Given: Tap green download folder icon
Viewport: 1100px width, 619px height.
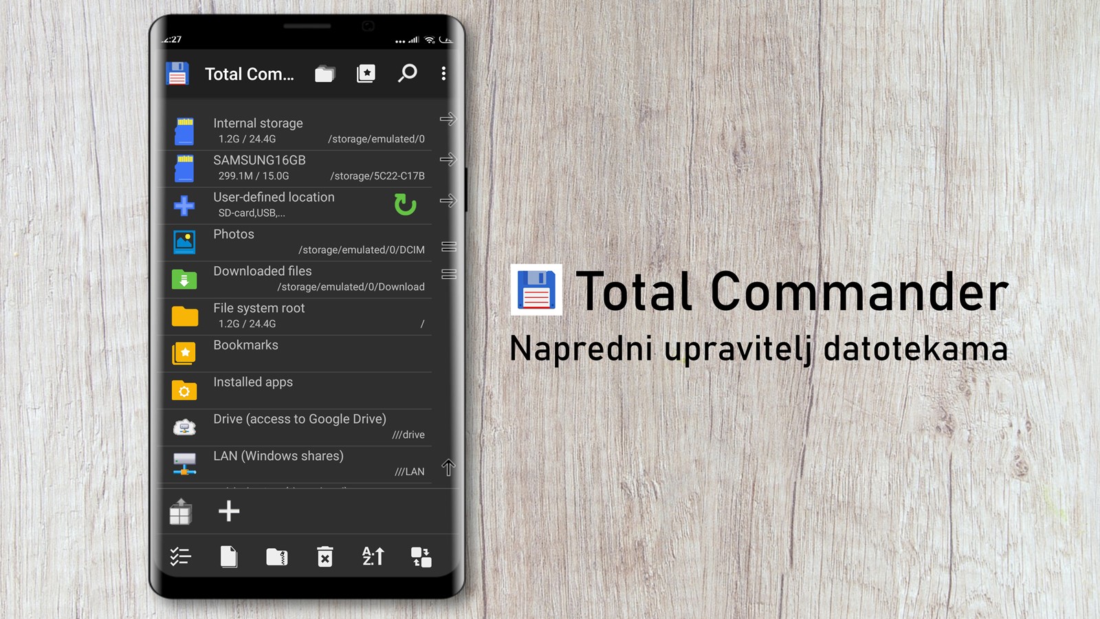Looking at the screenshot, I should click(x=184, y=279).
